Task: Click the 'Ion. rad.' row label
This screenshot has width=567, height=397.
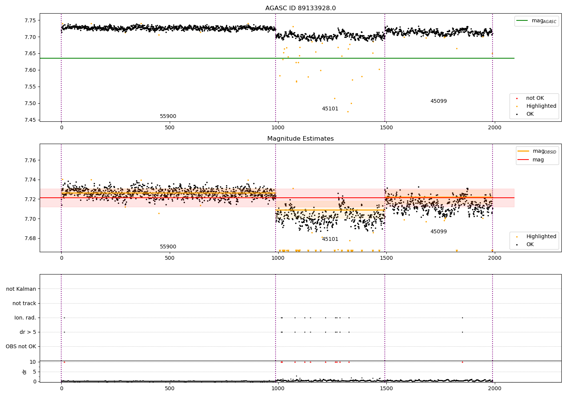Action: [25, 318]
